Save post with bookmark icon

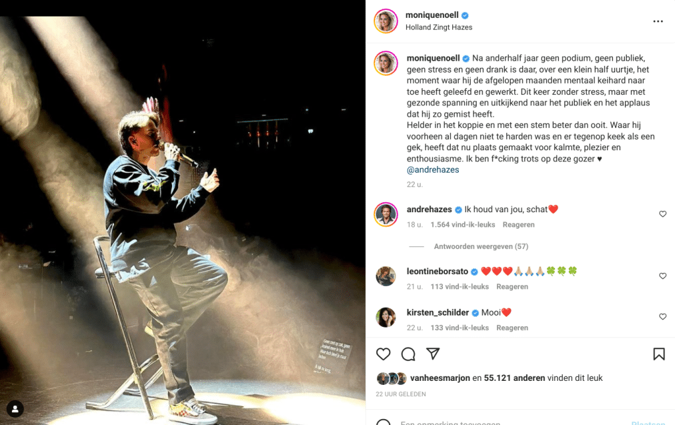(x=659, y=354)
